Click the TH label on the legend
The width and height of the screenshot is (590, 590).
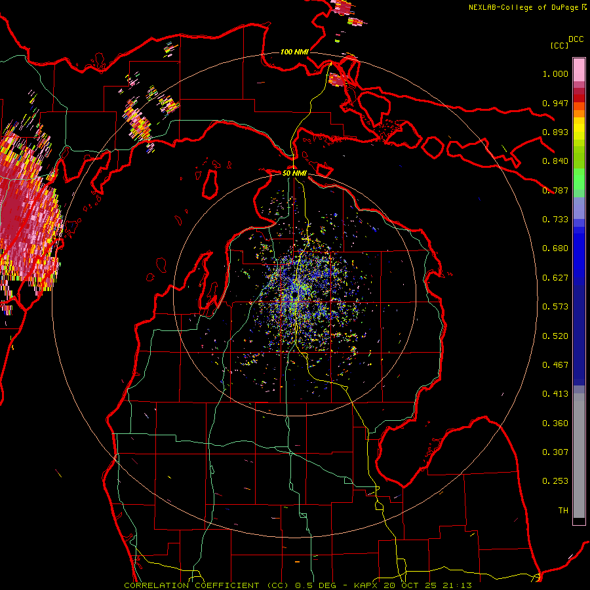pyautogui.click(x=563, y=511)
